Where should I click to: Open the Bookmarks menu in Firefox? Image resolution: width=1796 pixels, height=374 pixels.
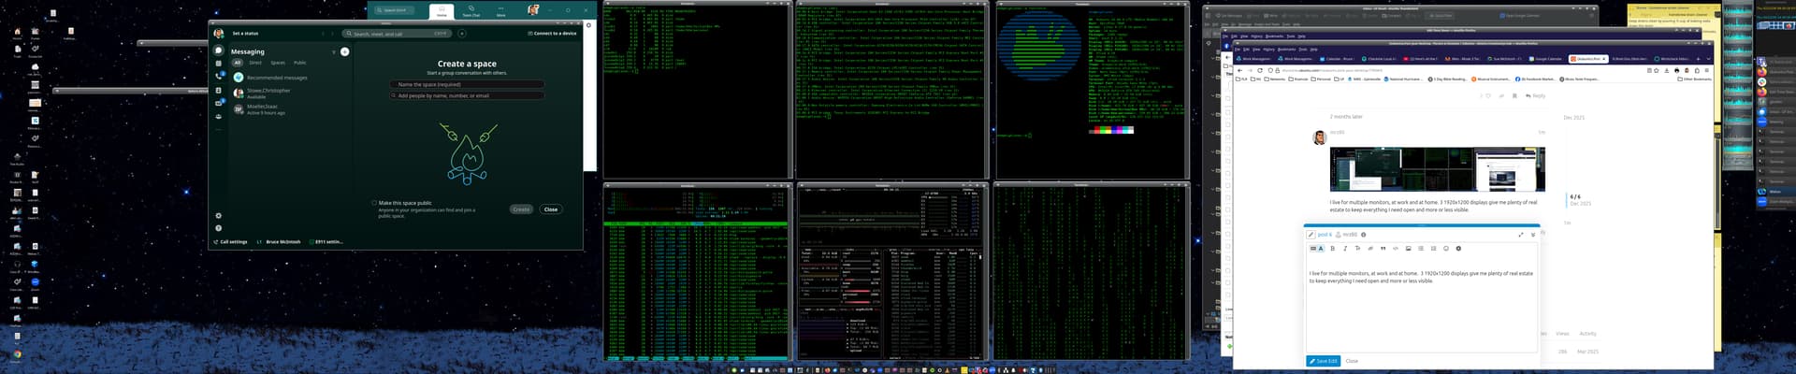pos(1286,49)
